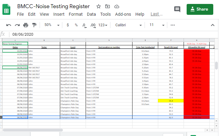This screenshot has width=219, height=136.
Task: Click the scroll right arrow
Action: (212, 130)
